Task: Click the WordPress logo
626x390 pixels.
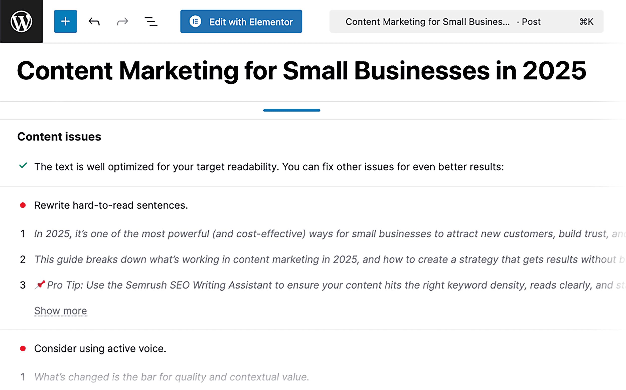Action: pyautogui.click(x=21, y=21)
